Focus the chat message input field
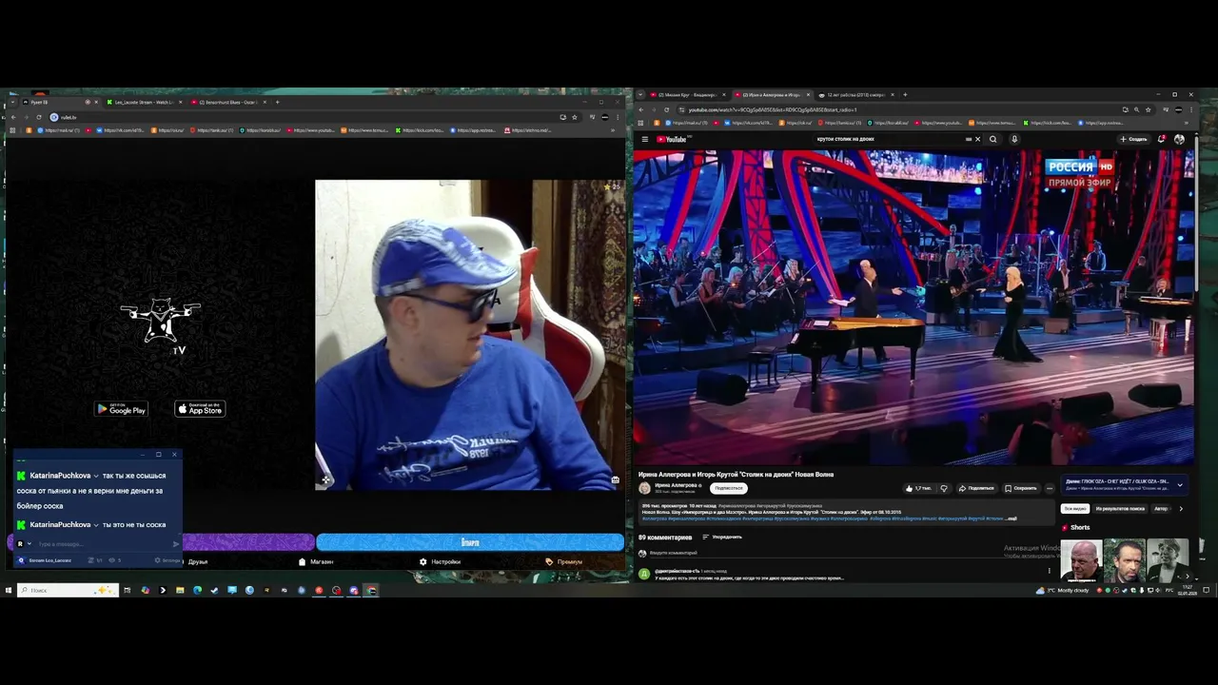1218x685 pixels. click(103, 544)
